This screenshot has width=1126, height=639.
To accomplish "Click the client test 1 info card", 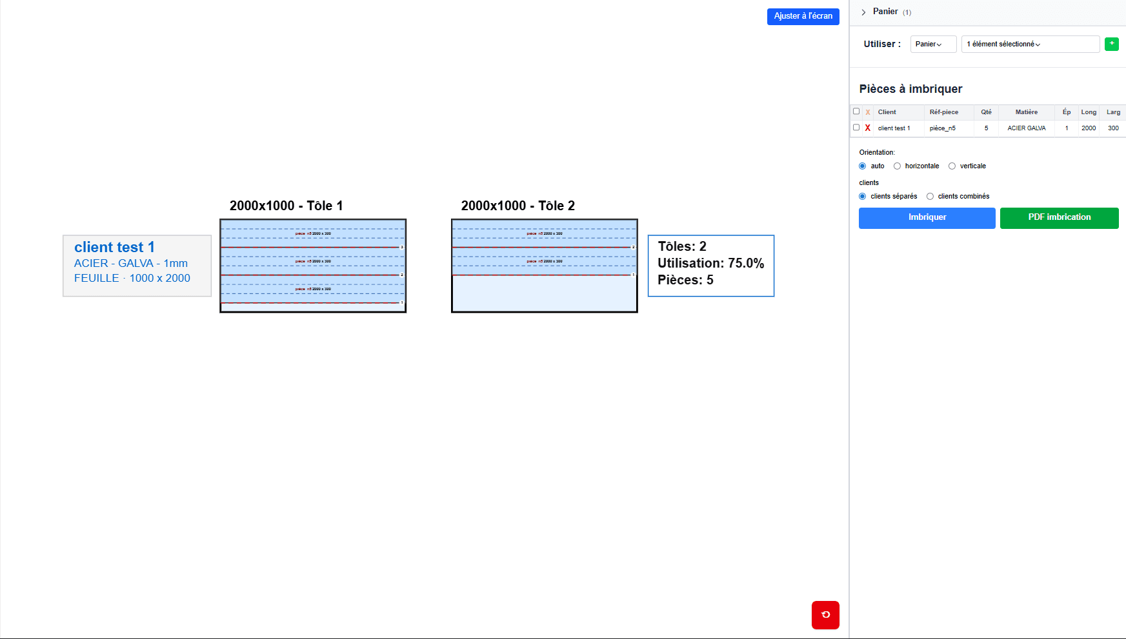I will point(137,266).
